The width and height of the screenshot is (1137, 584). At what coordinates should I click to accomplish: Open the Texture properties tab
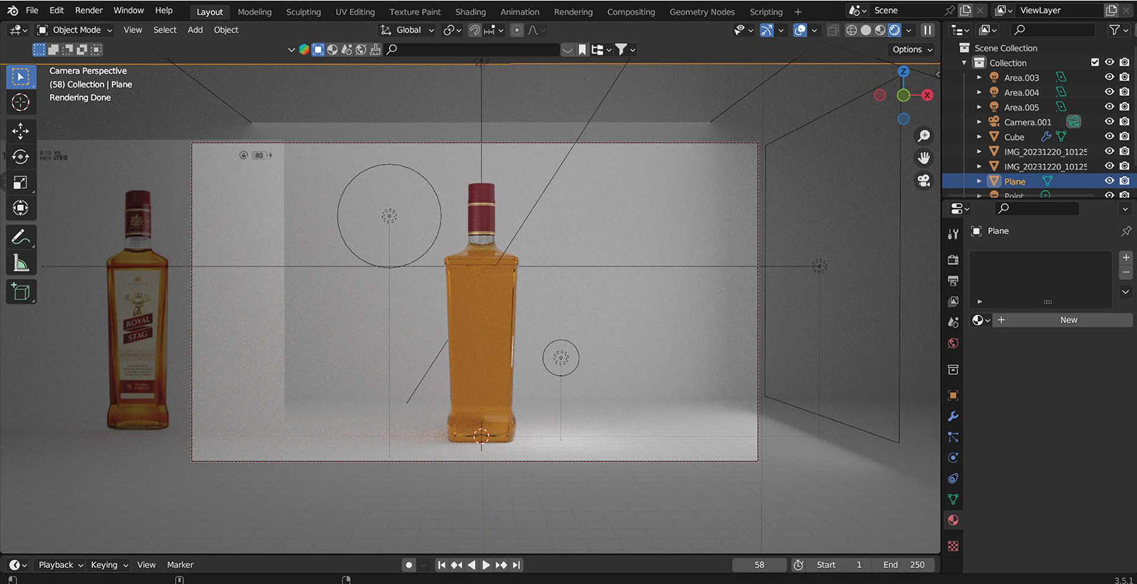tap(953, 546)
